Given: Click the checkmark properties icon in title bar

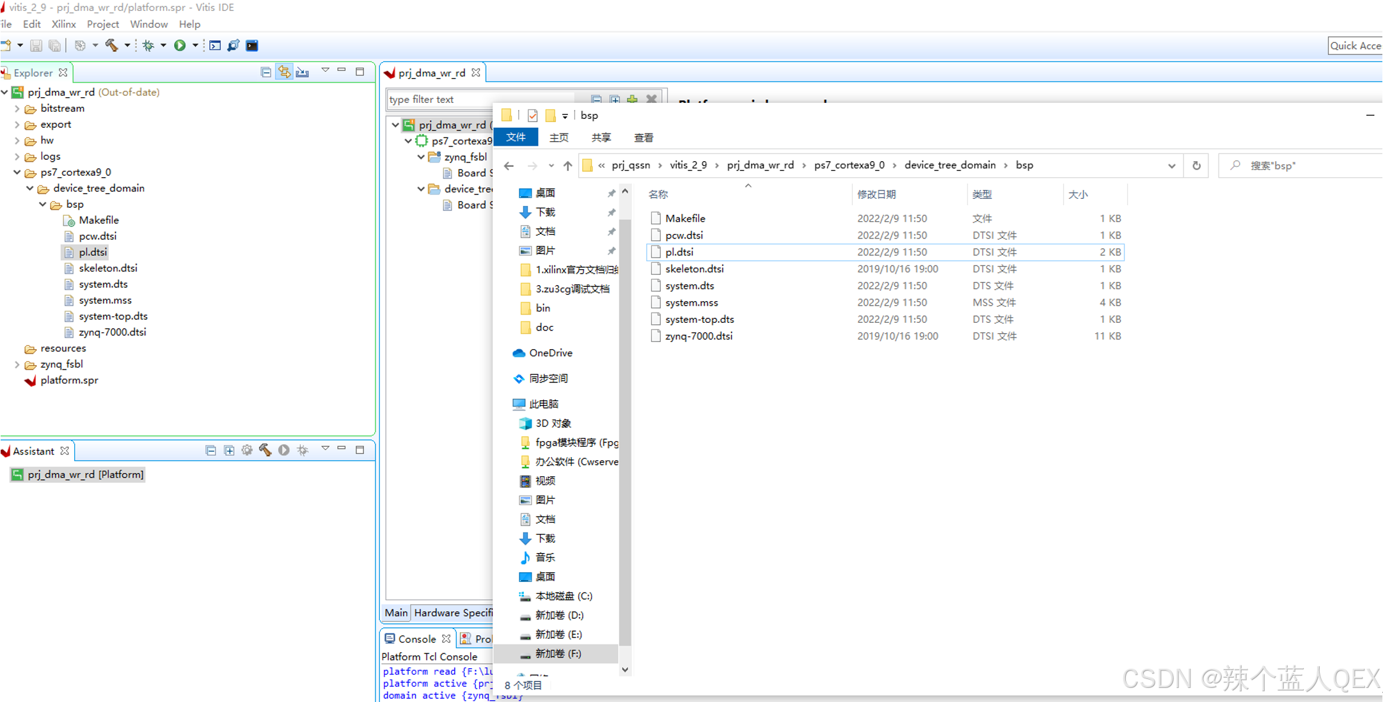Looking at the screenshot, I should (x=532, y=116).
